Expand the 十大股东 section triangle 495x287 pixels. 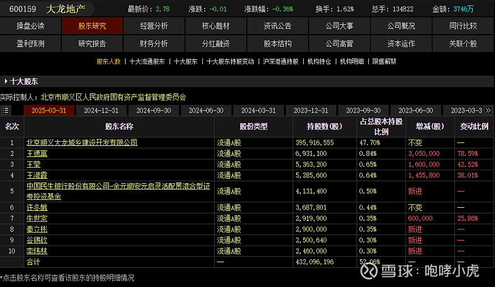tap(6, 81)
